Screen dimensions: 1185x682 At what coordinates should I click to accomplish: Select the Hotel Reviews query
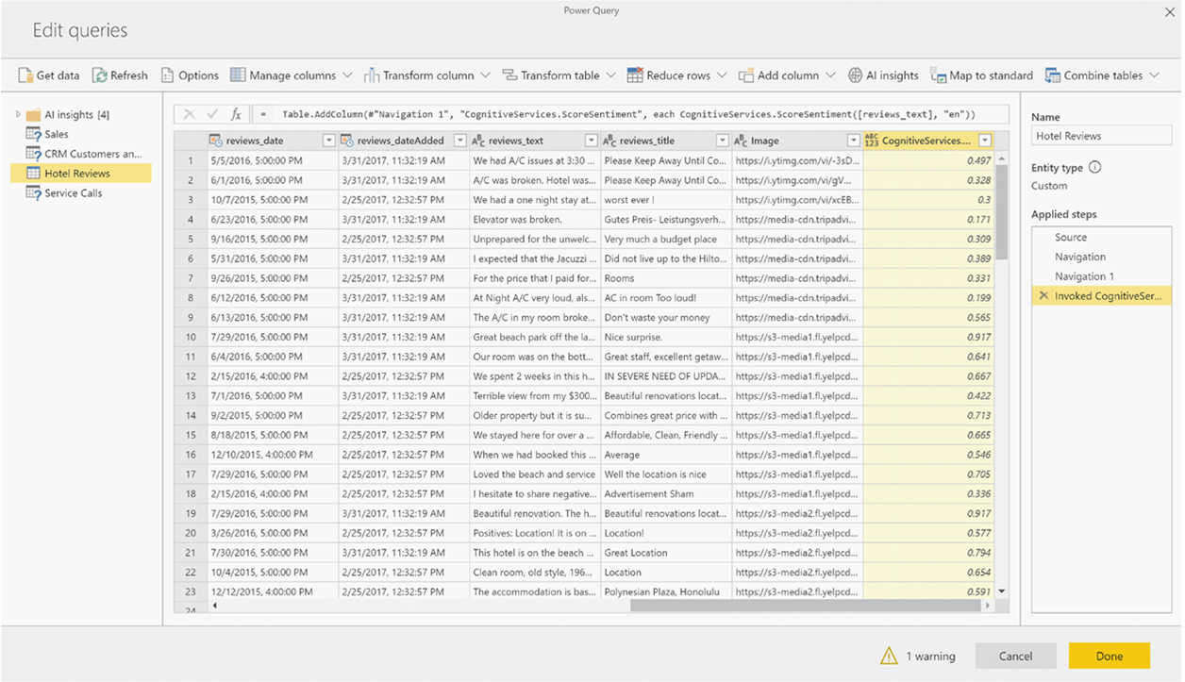80,174
